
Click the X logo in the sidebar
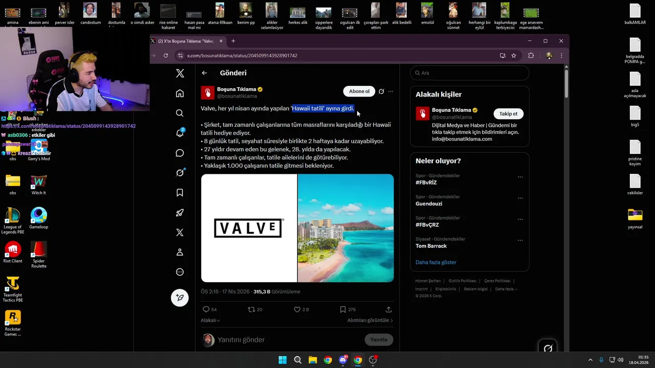point(180,73)
